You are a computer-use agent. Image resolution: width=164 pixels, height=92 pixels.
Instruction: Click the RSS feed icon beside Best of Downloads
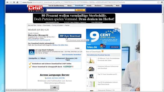(102, 51)
